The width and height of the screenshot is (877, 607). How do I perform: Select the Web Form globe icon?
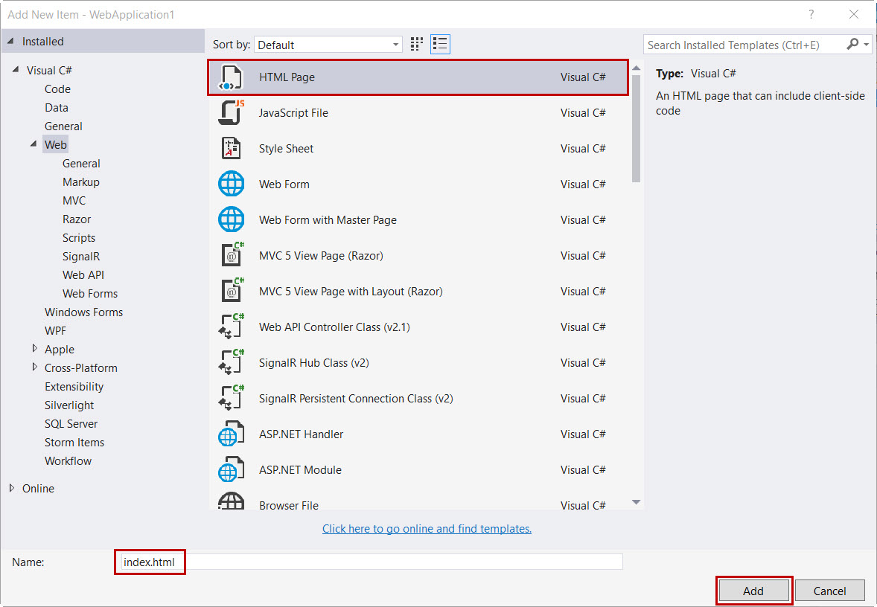coord(231,184)
